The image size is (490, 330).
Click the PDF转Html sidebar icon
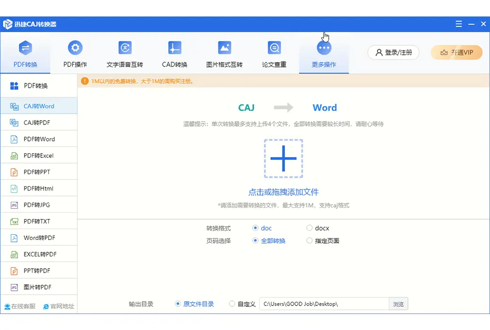click(14, 189)
